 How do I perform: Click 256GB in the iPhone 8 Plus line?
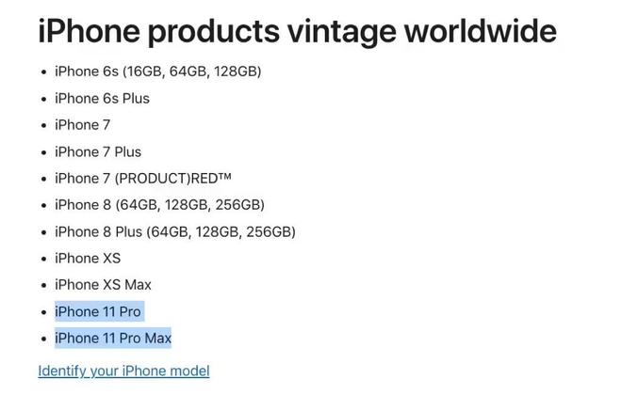click(x=270, y=232)
